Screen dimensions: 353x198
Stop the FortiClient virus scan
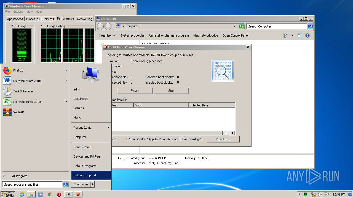[x=171, y=91]
